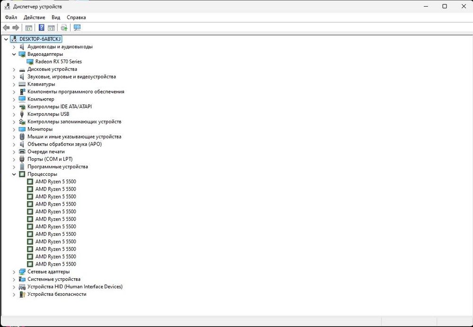Click the Forward arrow toolbar icon
Viewport: 473px width, 327px height.
click(x=16, y=28)
